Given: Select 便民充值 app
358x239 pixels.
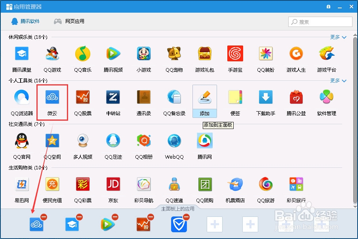Looking at the screenshot, I should (52, 184).
